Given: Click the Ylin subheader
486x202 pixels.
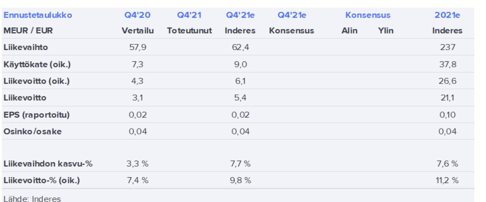Looking at the screenshot, I should 385,31.
